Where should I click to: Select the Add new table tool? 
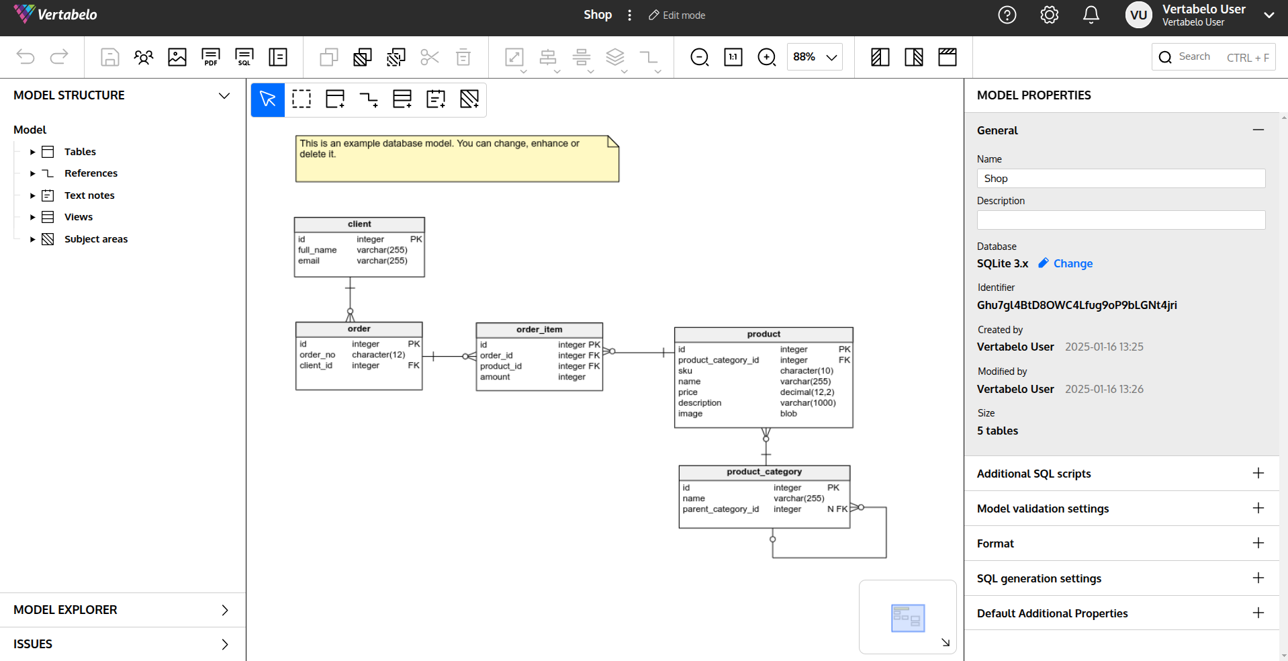pyautogui.click(x=335, y=99)
